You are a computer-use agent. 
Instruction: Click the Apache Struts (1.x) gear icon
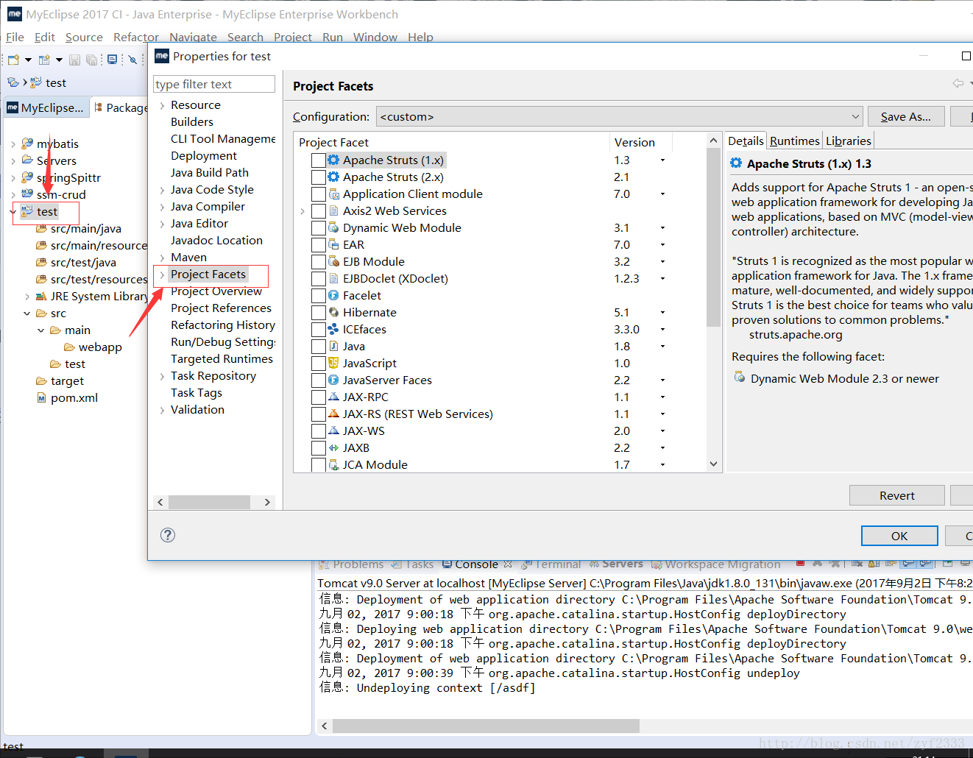(x=333, y=160)
